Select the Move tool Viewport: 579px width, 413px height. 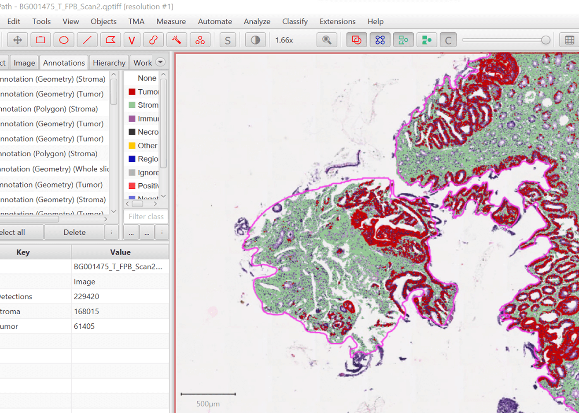click(17, 40)
